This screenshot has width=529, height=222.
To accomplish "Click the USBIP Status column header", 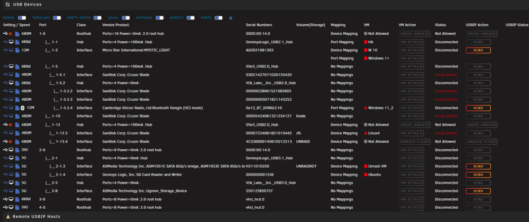I will click(x=516, y=25).
